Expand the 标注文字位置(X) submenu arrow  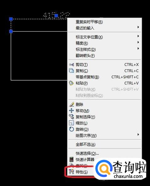[138, 36]
